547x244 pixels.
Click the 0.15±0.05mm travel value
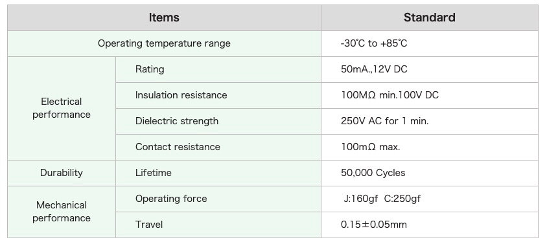(374, 225)
